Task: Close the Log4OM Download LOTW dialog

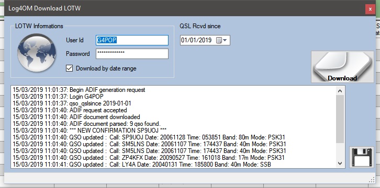Action: 370,9
